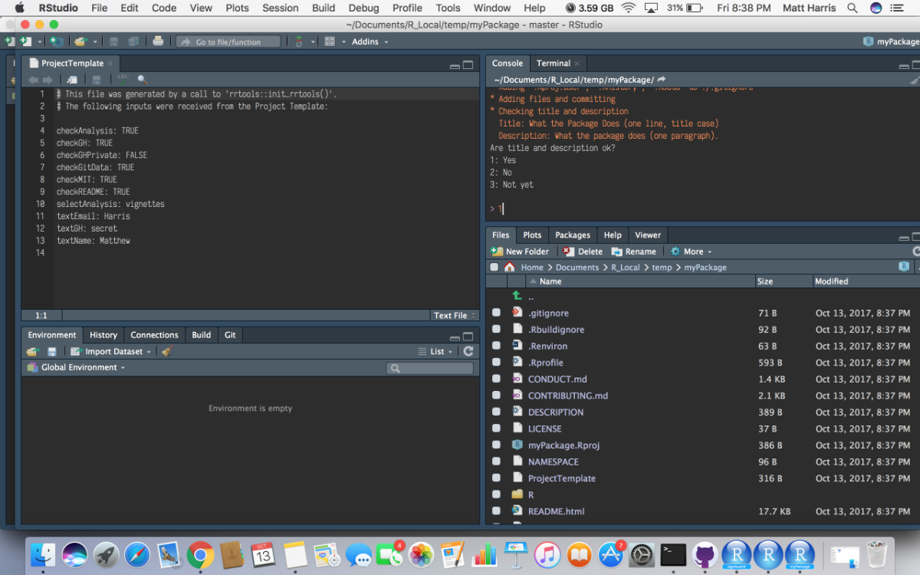Tick the checkbox next to .gitignore
The width and height of the screenshot is (920, 575).
[496, 313]
